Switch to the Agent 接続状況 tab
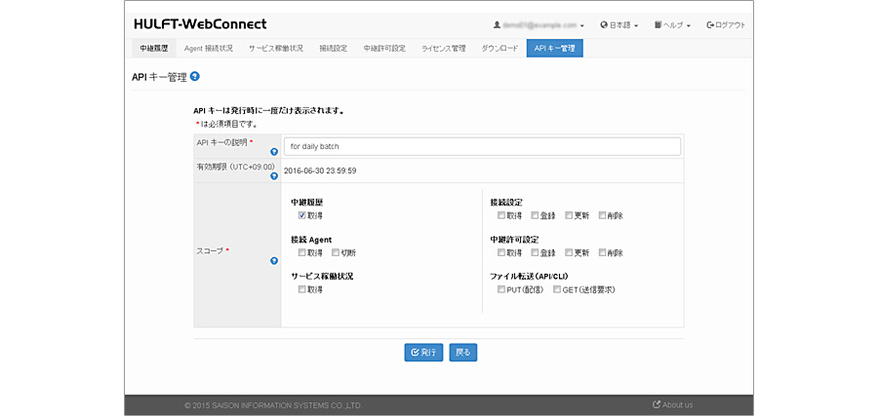The height and width of the screenshot is (416, 878). tap(209, 49)
